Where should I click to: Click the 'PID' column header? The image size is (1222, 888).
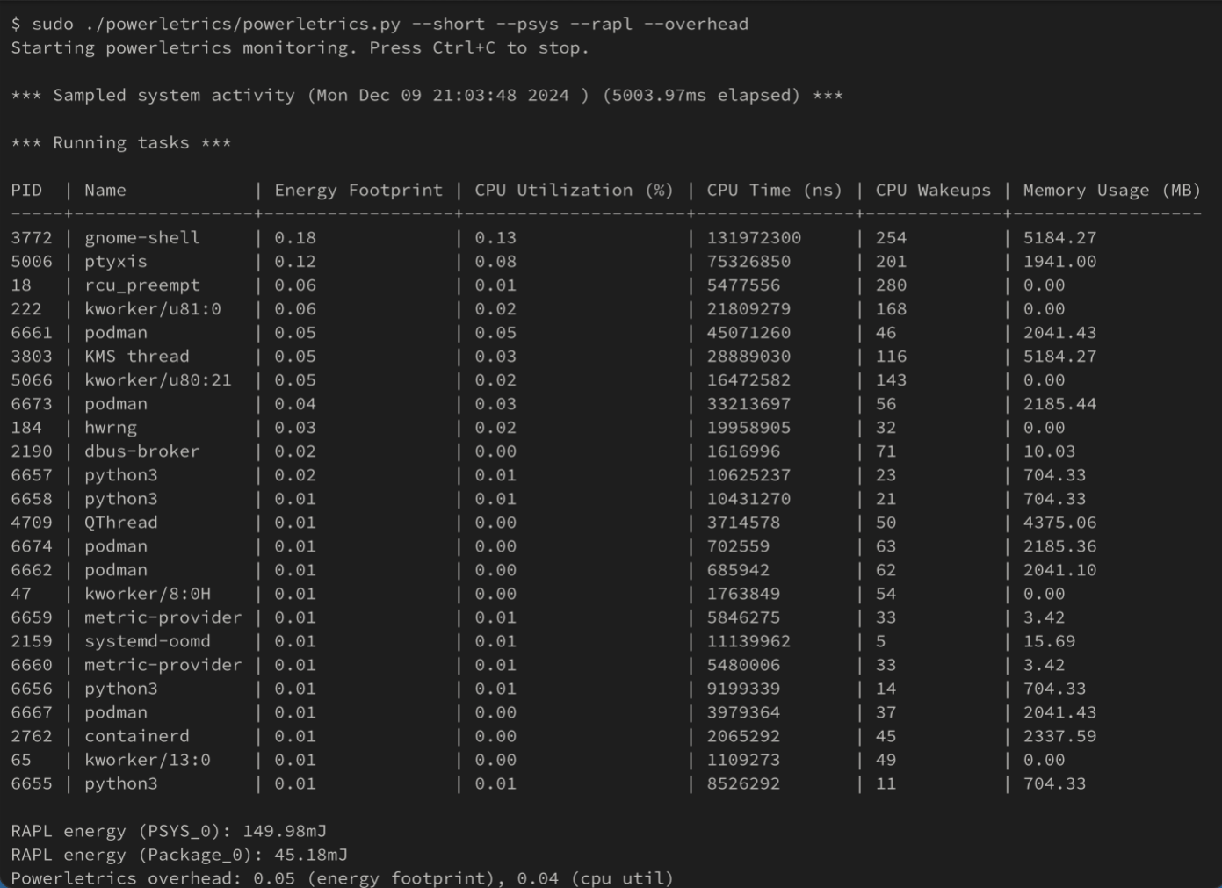point(26,190)
